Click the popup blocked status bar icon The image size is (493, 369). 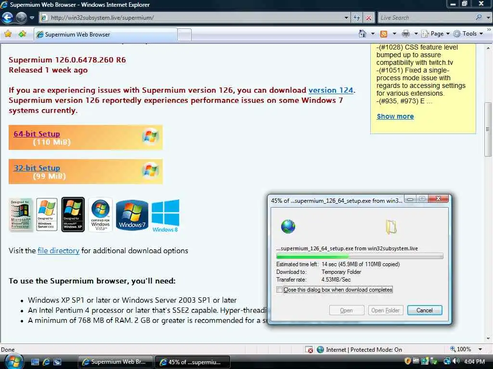(x=309, y=350)
